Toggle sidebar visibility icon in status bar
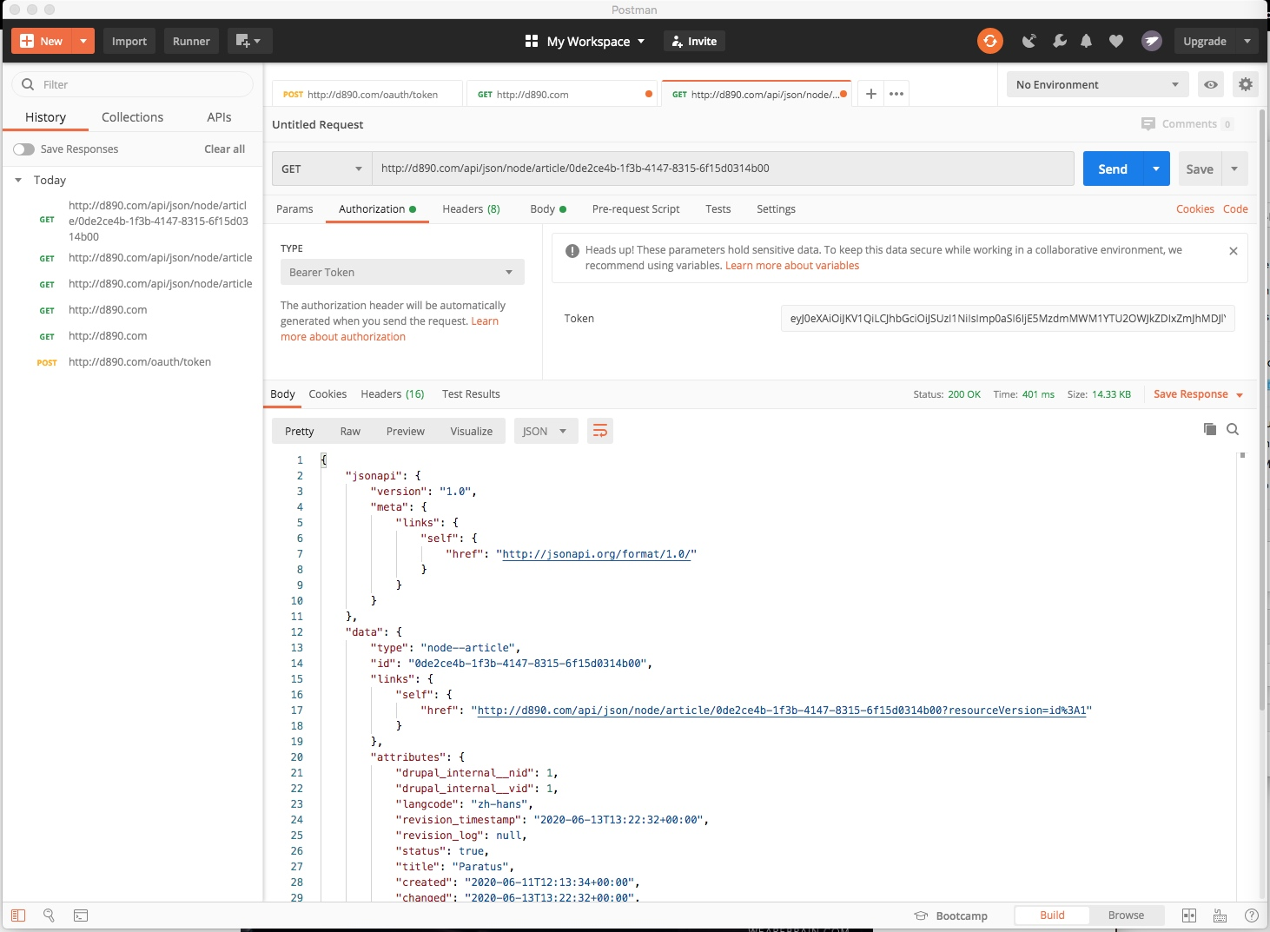The height and width of the screenshot is (932, 1270). [18, 915]
